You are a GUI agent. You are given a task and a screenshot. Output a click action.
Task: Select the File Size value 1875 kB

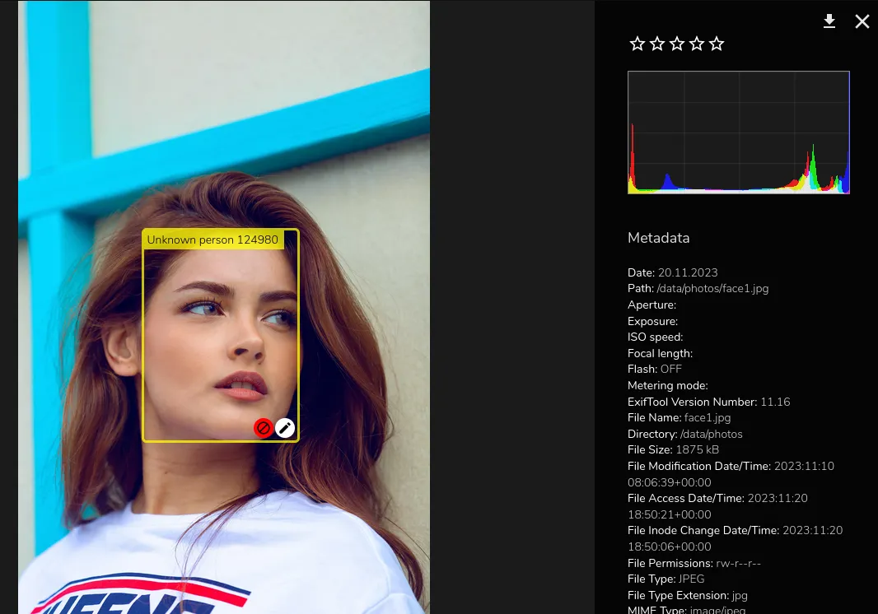pos(697,449)
